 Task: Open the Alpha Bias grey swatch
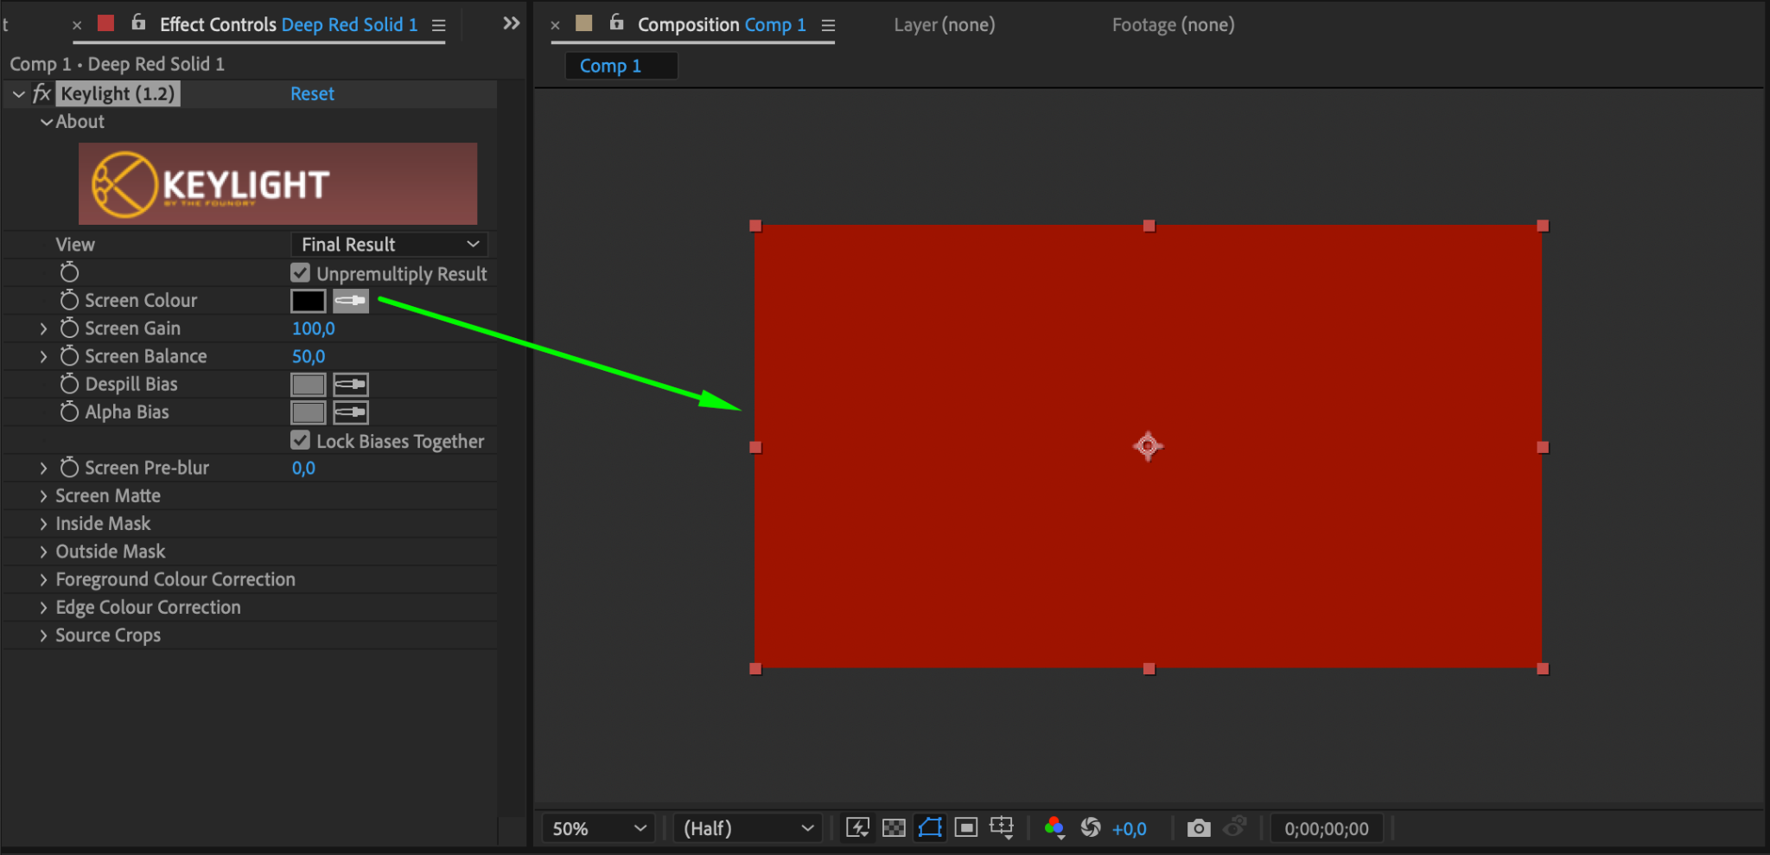tap(308, 412)
